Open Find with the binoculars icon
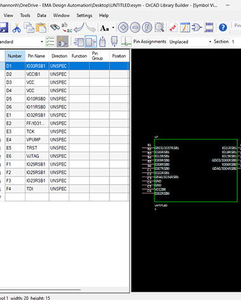The image size is (241, 300). [x=55, y=27]
